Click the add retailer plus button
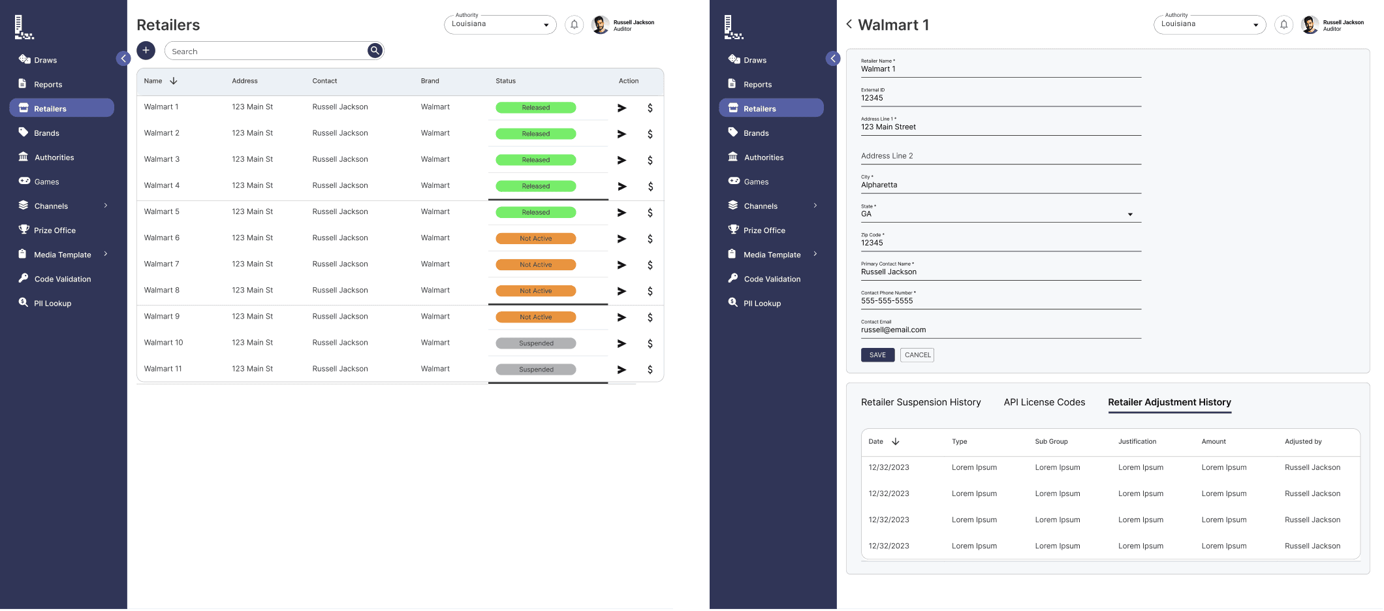This screenshot has height=611, width=1384. click(146, 50)
